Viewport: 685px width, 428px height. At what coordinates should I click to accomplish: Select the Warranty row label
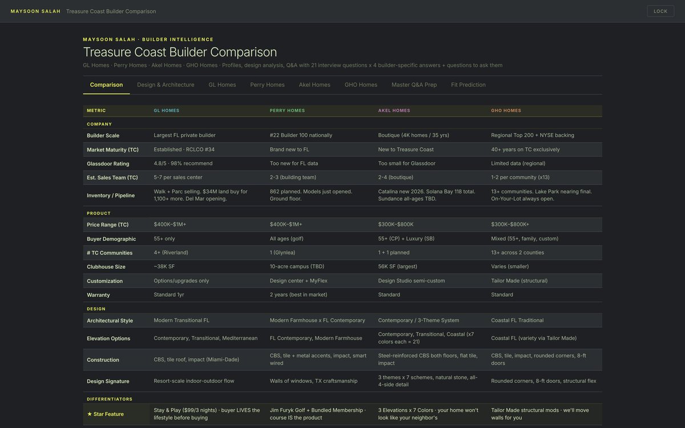[98, 295]
